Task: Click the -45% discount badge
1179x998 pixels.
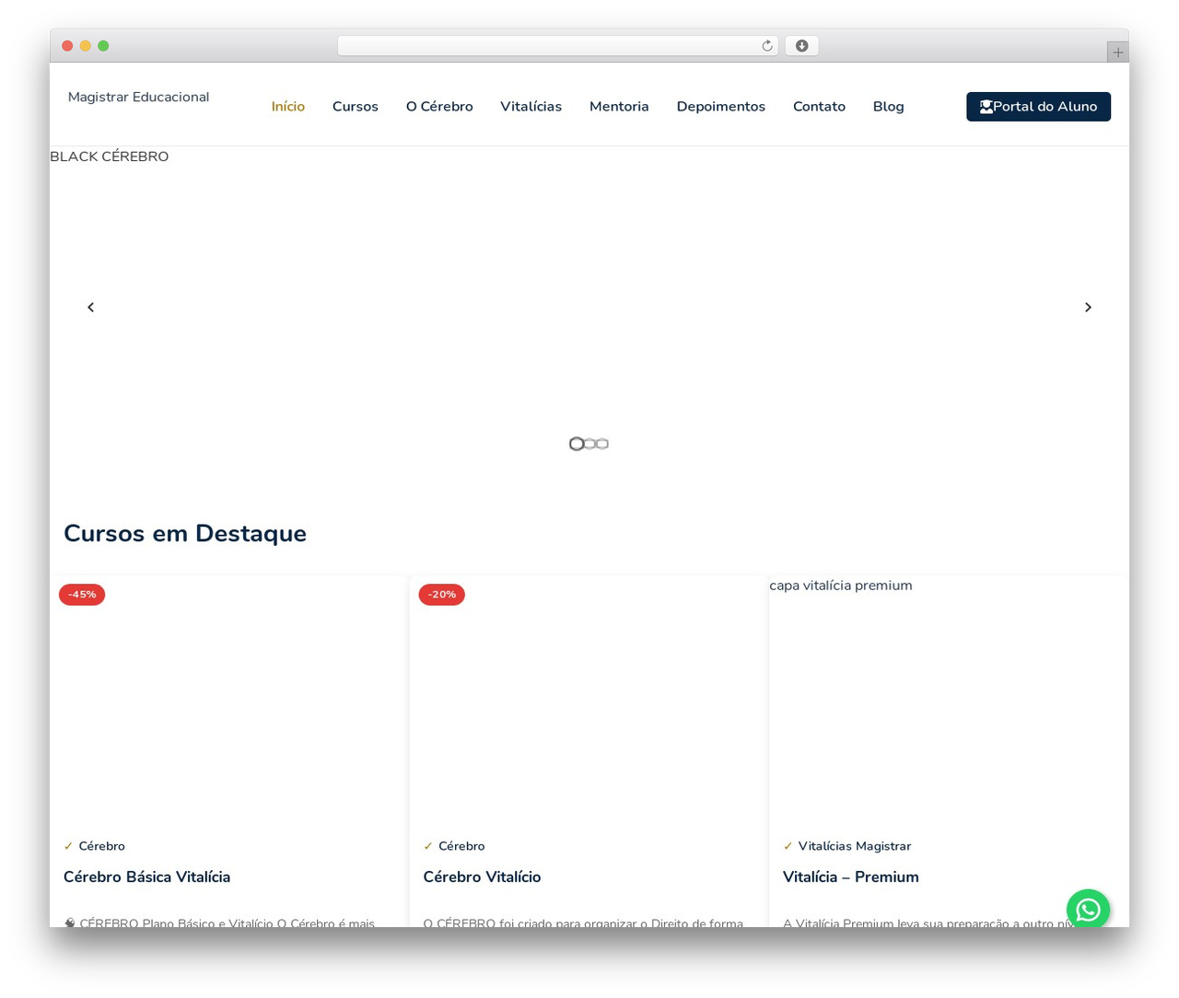Action: [x=82, y=595]
